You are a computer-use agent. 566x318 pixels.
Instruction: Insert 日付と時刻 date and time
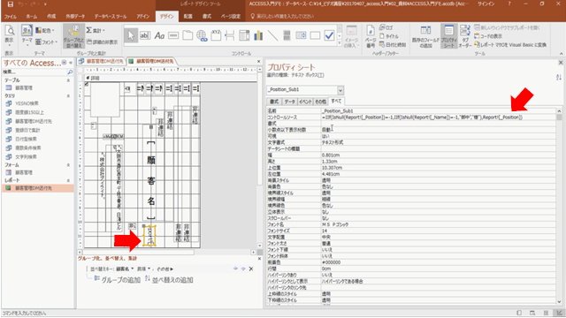[x=393, y=45]
